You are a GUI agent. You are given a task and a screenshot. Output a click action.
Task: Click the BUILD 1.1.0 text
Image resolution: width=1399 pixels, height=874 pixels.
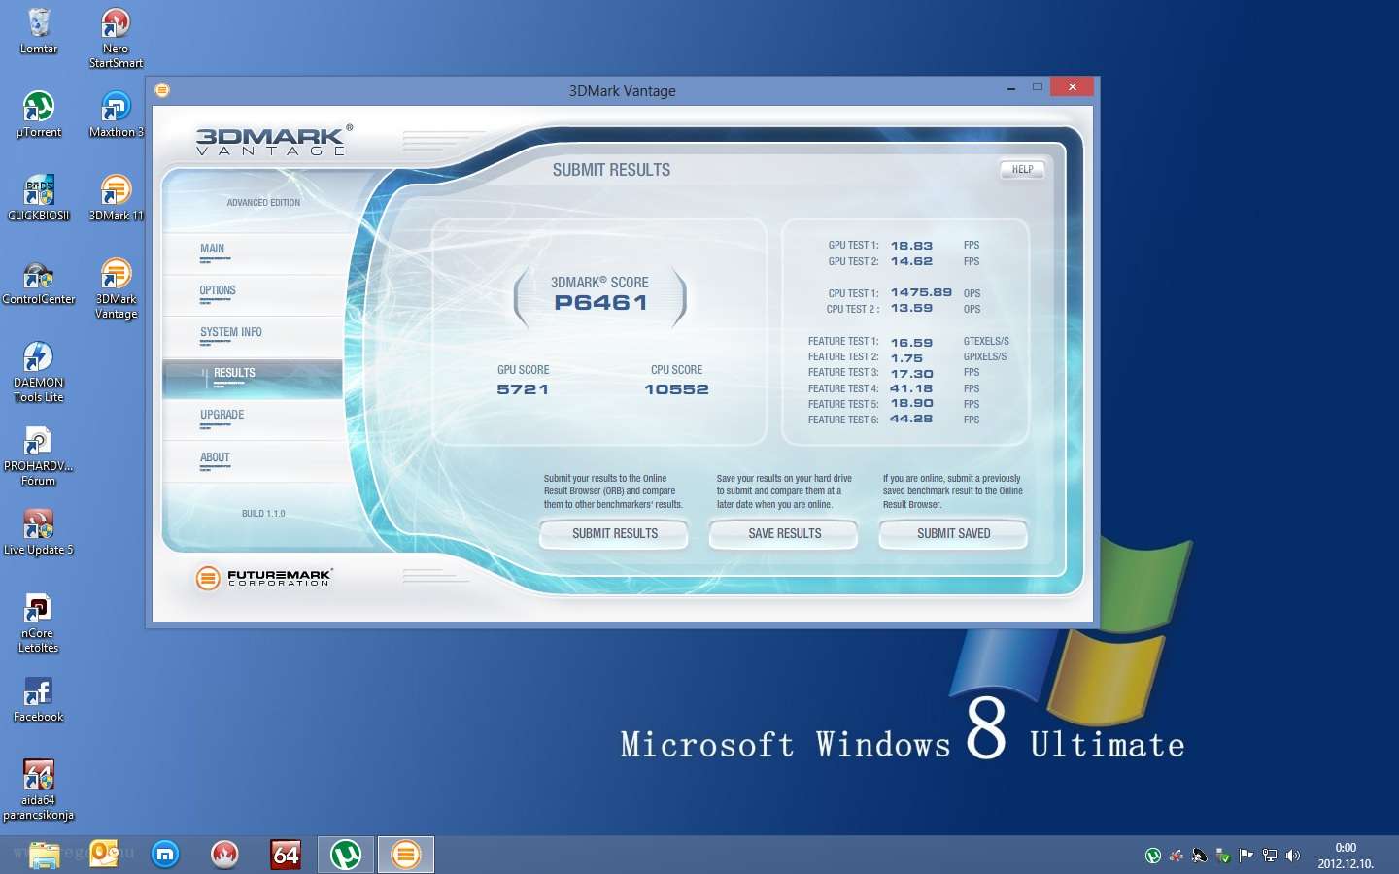[263, 514]
